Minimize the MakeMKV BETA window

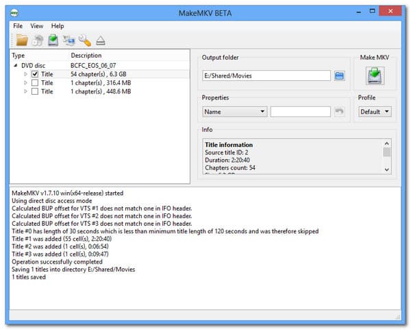(x=358, y=12)
